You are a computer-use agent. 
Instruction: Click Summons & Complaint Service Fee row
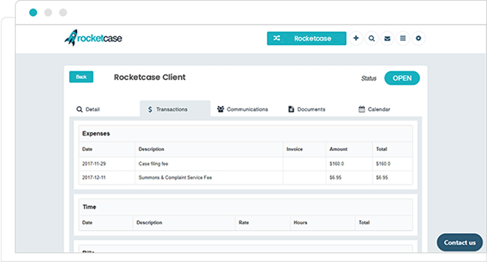[x=245, y=178]
